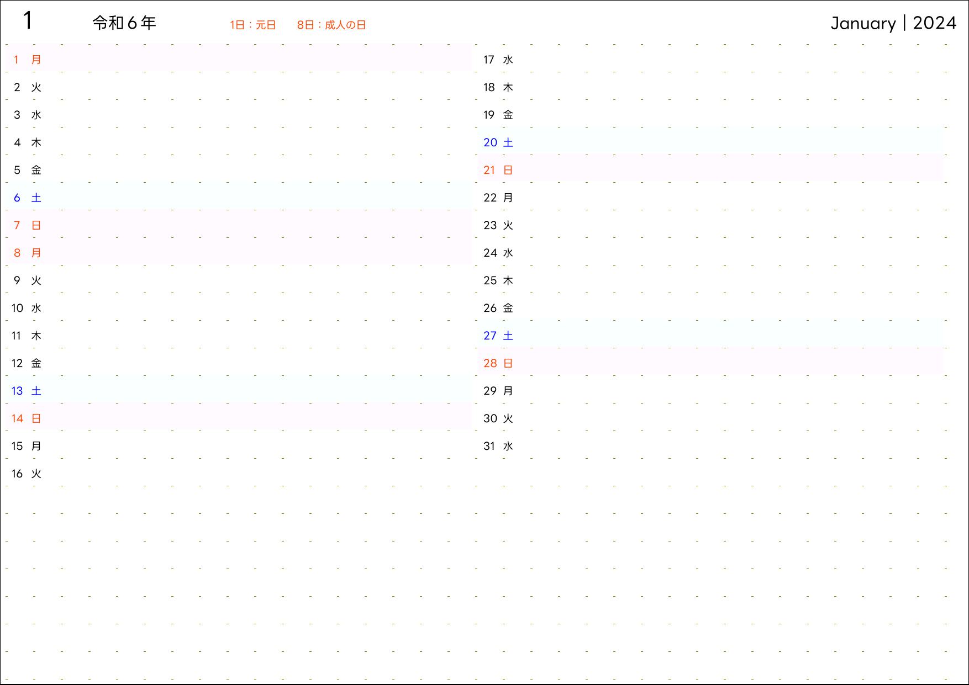Select the date row 17 水

pos(711,58)
